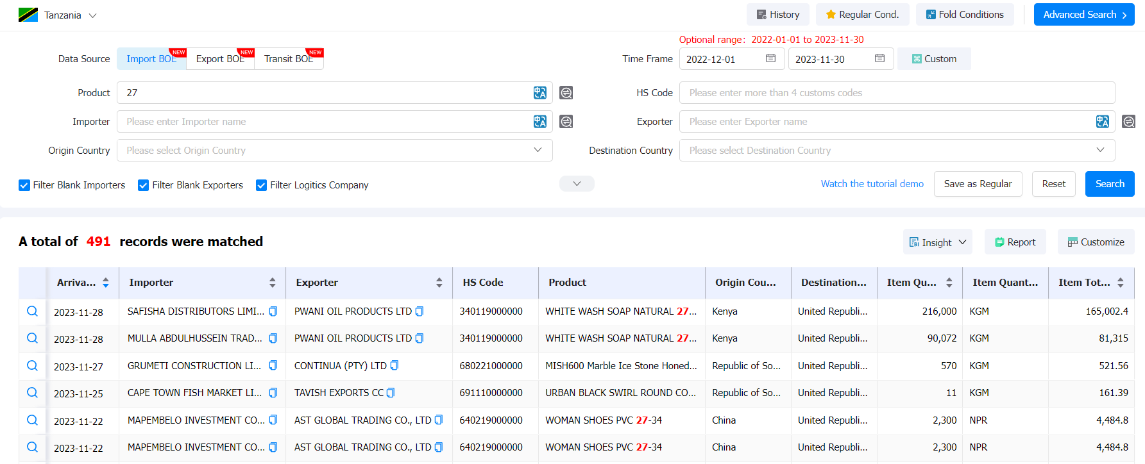
Task: Copy CAPE TOWN FISH MARKET importer name
Action: (x=273, y=393)
